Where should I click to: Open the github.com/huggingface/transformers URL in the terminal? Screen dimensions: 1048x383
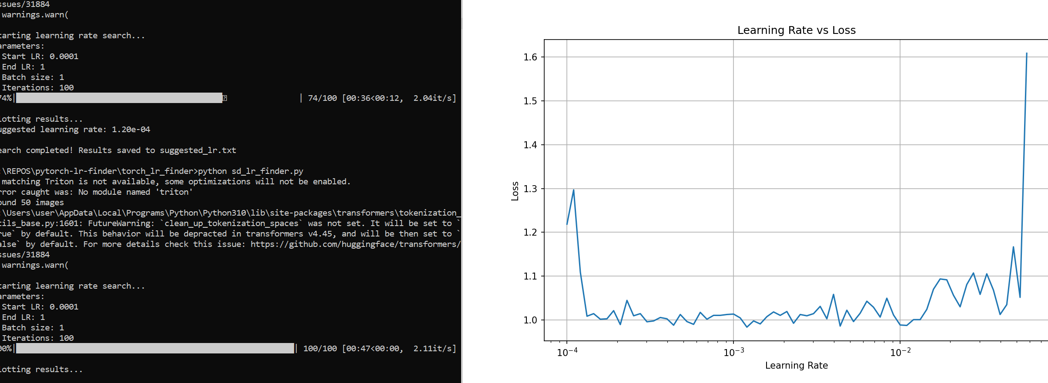coord(355,244)
